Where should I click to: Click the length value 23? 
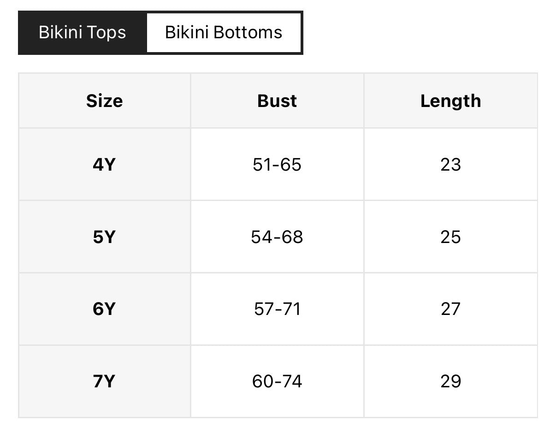[x=450, y=165]
